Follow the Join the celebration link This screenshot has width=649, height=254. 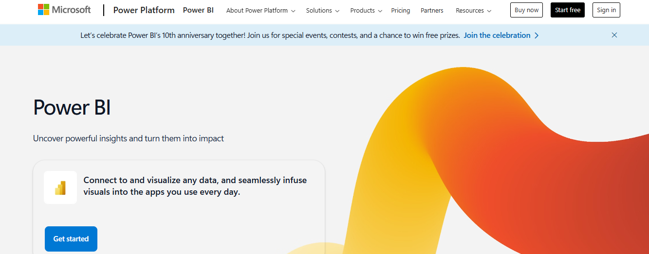point(501,35)
